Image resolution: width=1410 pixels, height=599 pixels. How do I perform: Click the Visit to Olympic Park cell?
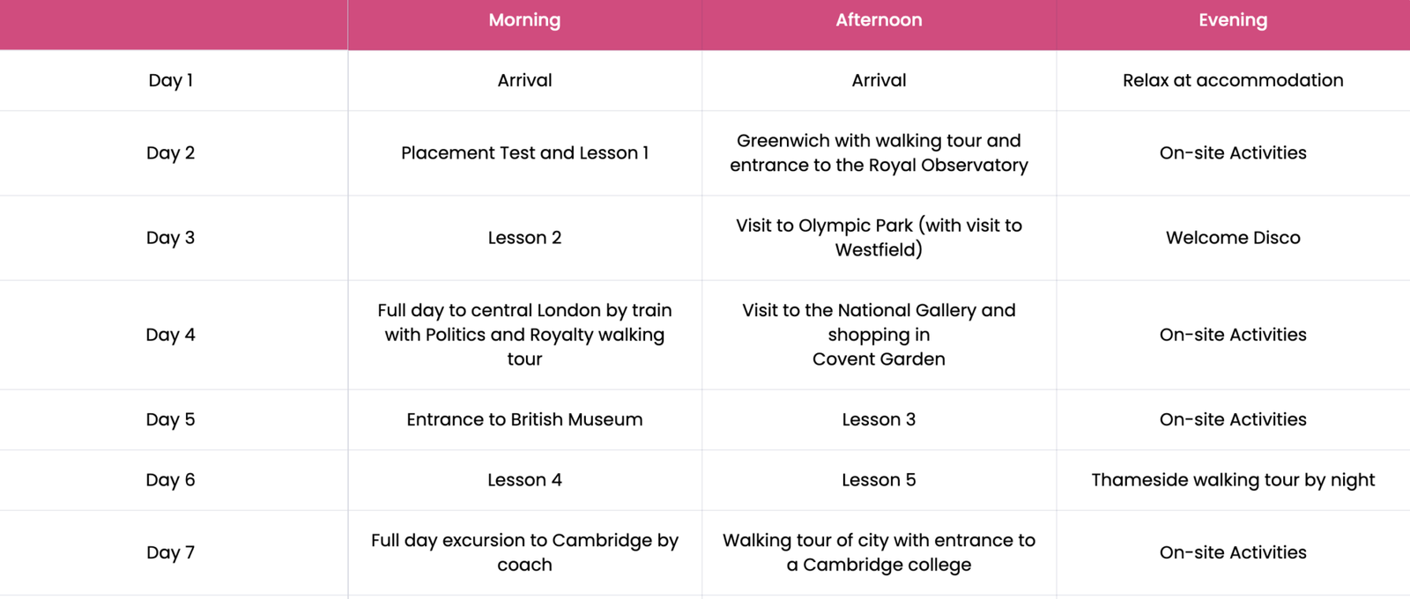(879, 238)
